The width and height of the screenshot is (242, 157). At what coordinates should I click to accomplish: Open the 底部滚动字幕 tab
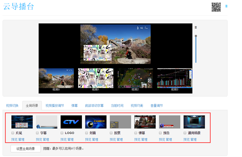point(94,106)
